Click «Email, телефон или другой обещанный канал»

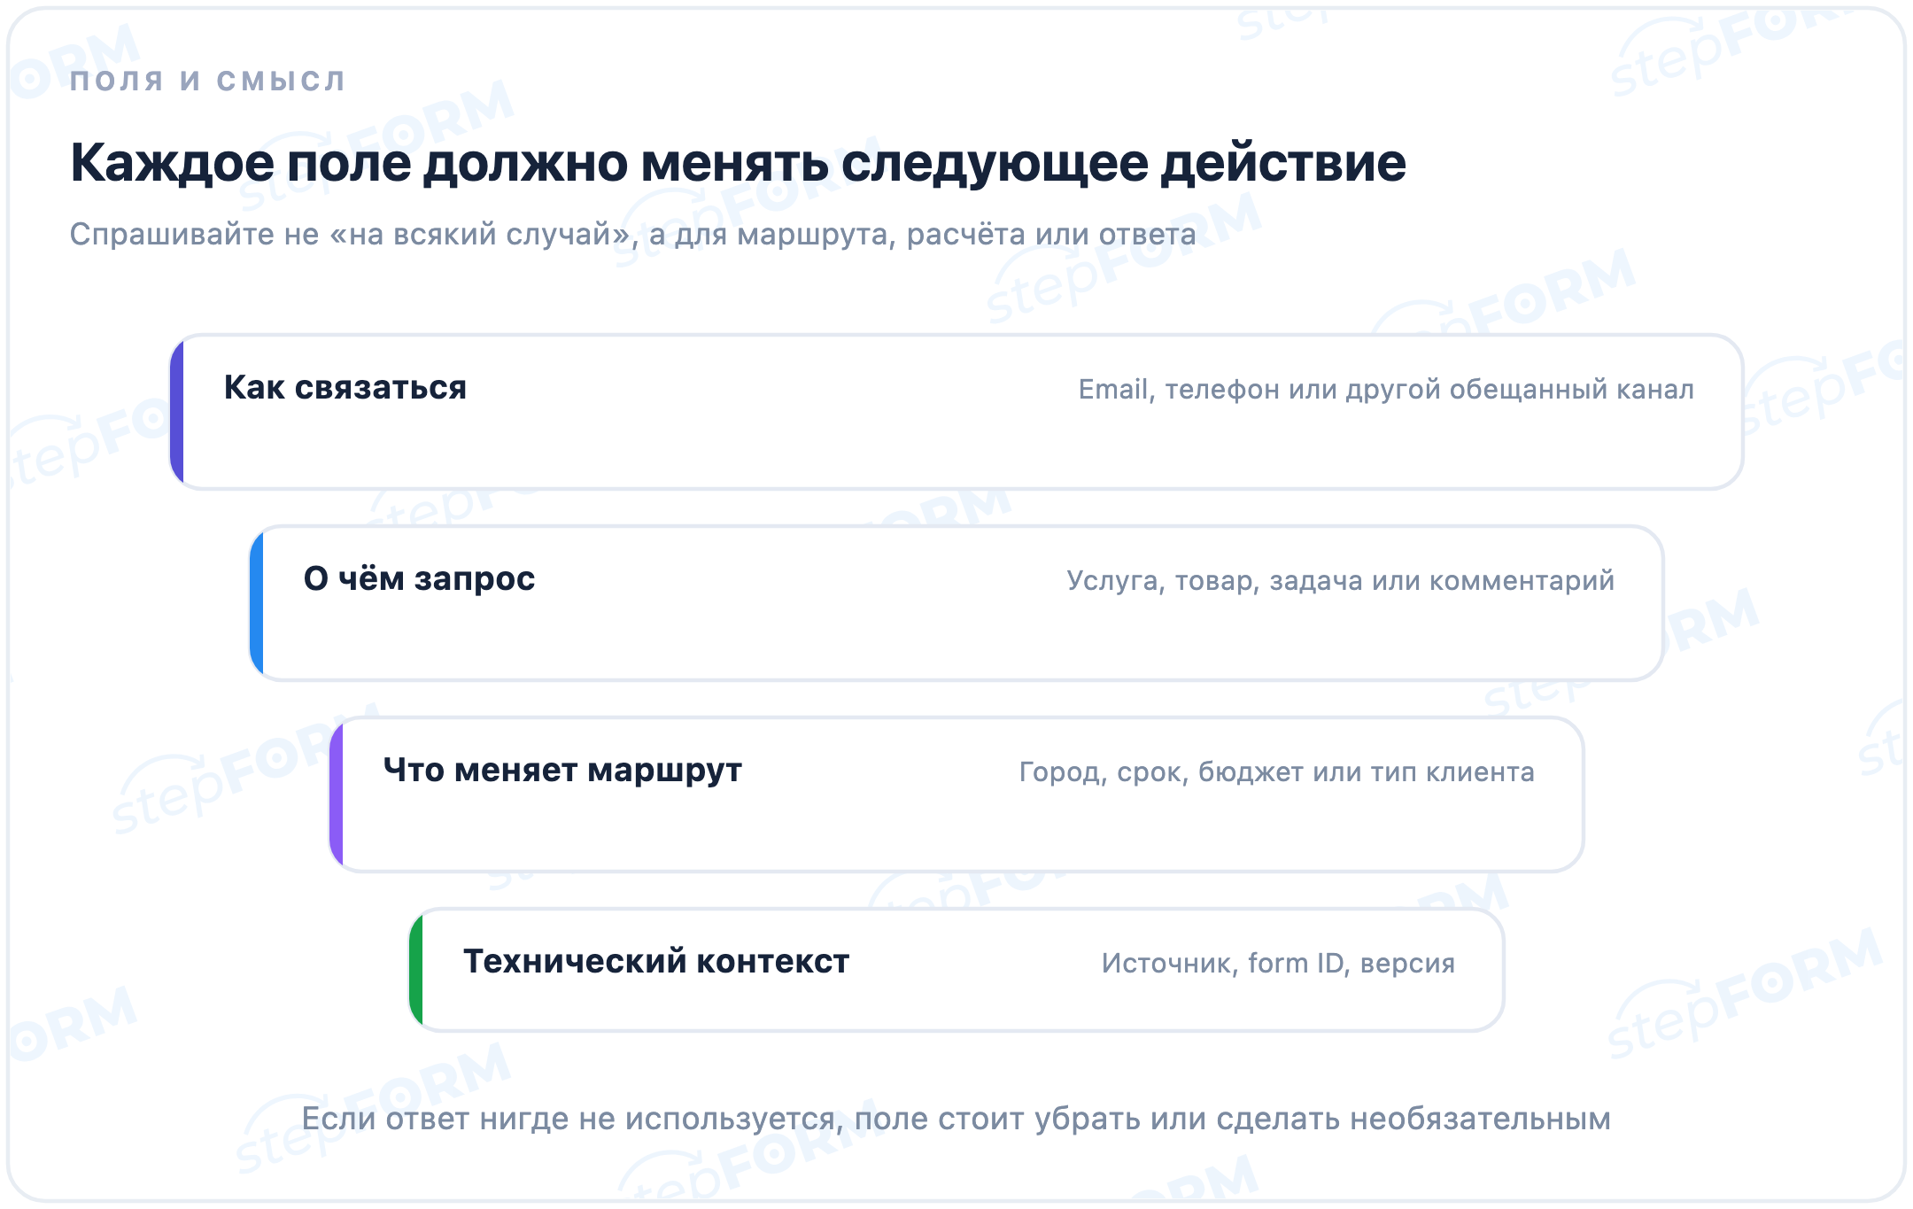point(1386,390)
